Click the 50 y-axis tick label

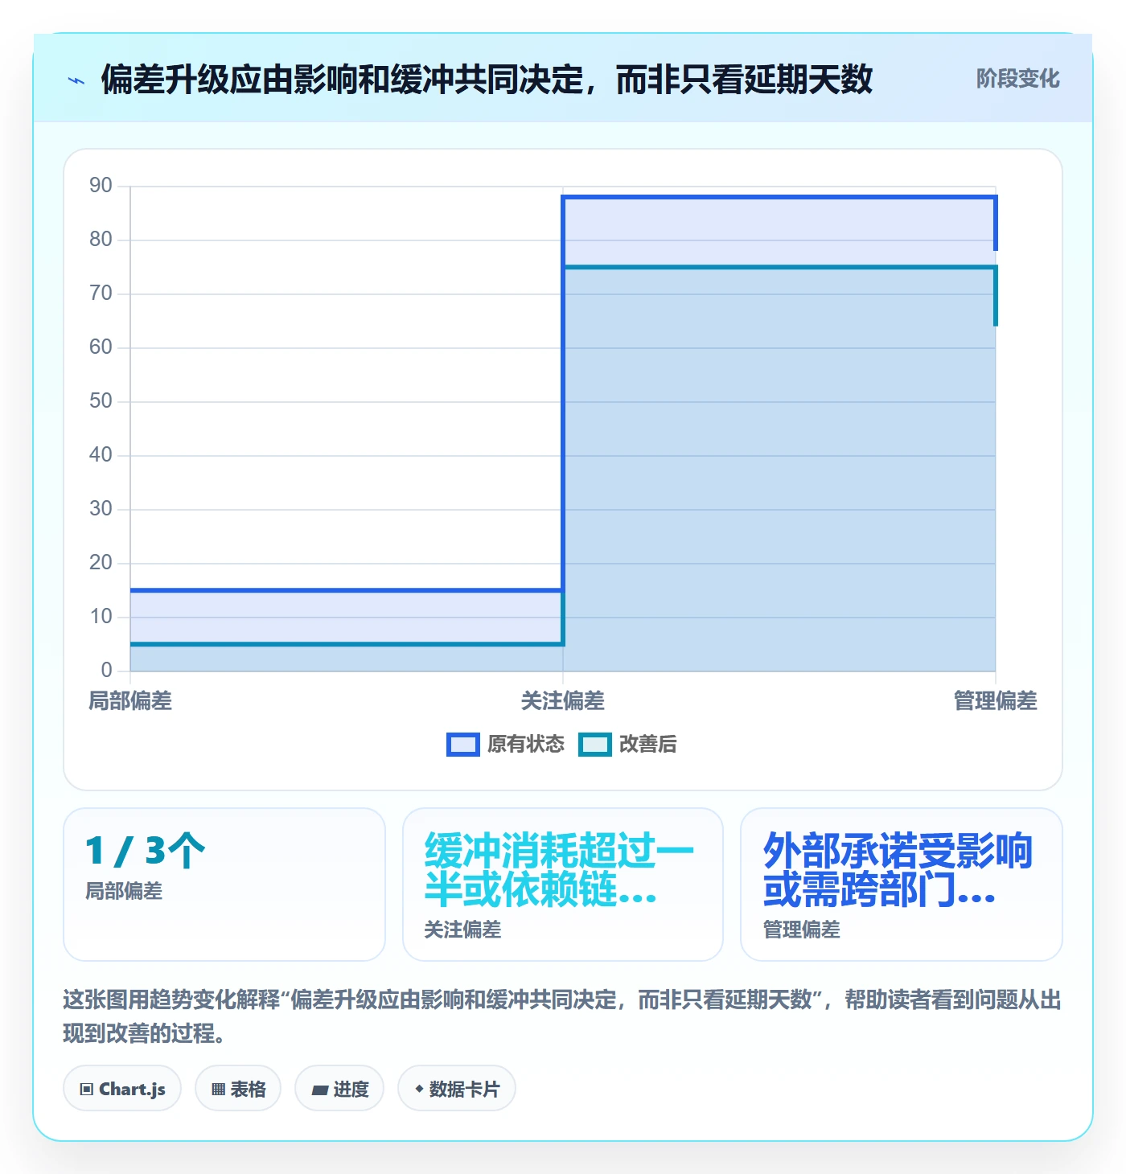[x=101, y=401]
